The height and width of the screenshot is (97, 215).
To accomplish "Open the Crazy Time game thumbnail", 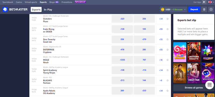I will point(194,73).
